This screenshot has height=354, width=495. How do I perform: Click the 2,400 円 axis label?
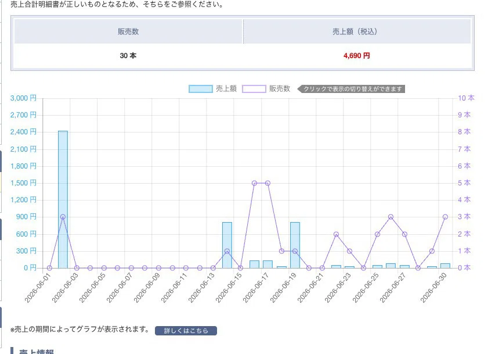point(23,132)
